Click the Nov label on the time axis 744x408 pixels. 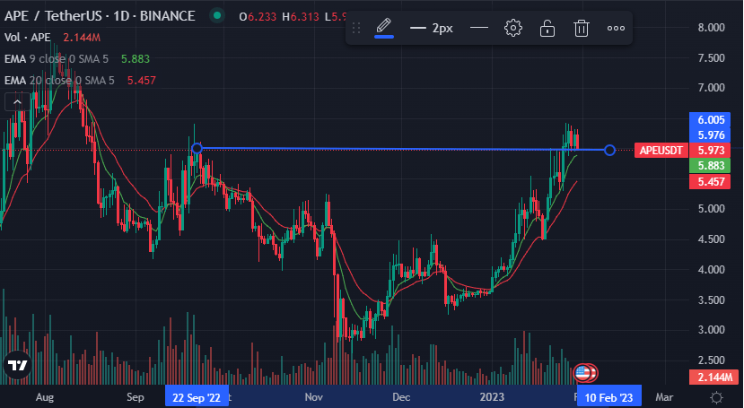pos(313,397)
